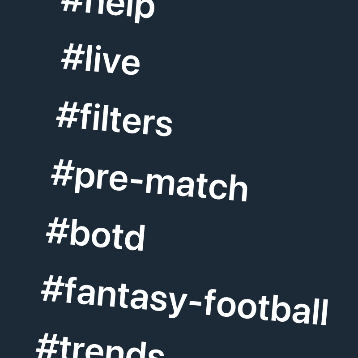
Task: Open the #botd channel
Action: pyautogui.click(x=95, y=235)
